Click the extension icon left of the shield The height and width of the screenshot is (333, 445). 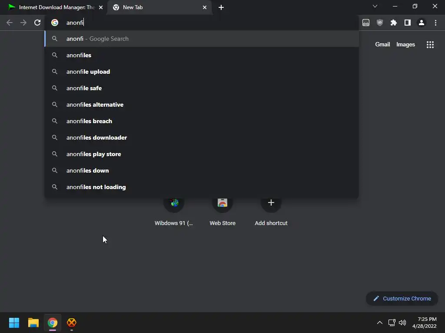tap(366, 23)
